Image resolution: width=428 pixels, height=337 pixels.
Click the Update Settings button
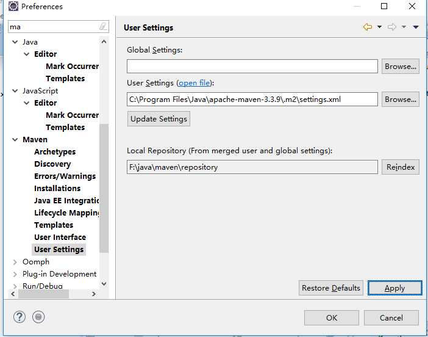(x=159, y=119)
